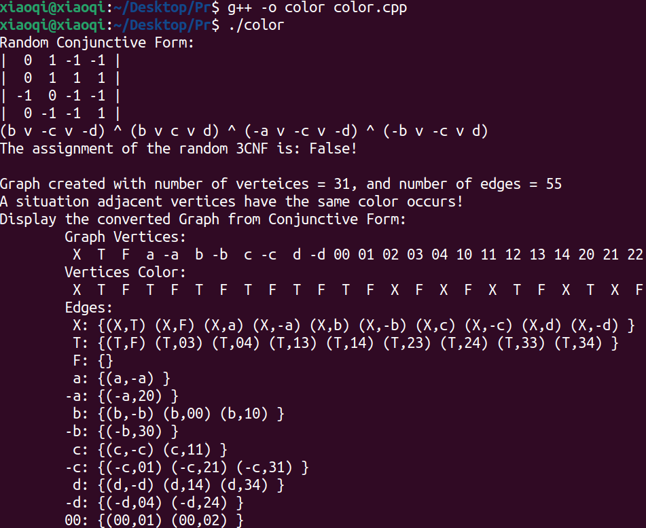Click the g++ compile command text

click(x=317, y=7)
